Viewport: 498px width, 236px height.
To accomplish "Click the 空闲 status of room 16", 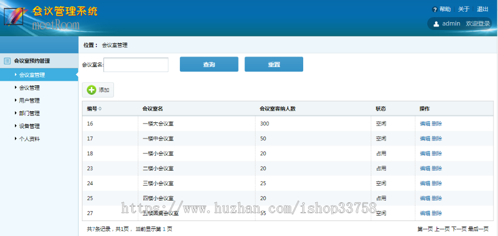I will (x=381, y=124).
